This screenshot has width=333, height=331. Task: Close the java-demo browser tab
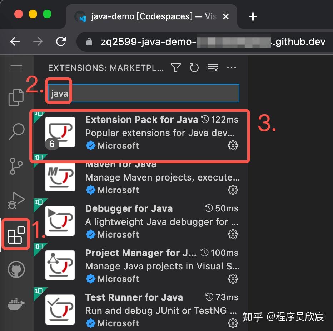pos(226,16)
